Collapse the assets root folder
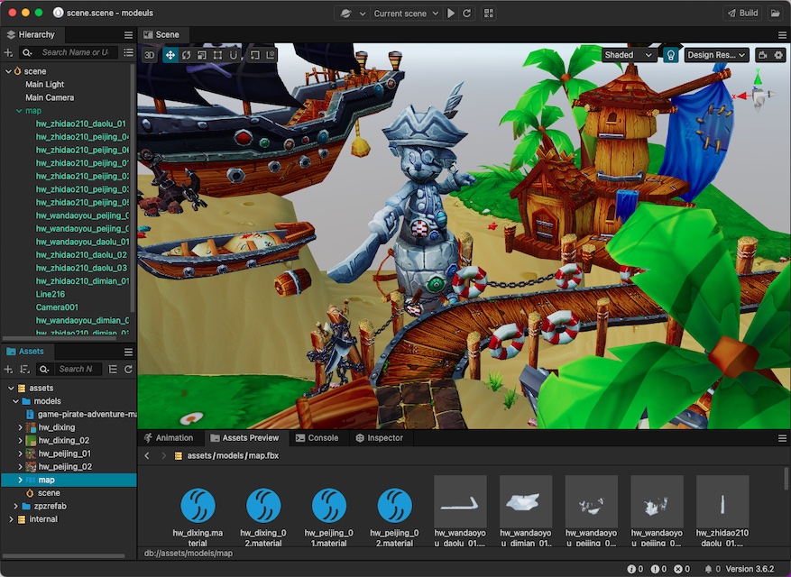This screenshot has height=577, width=791. pyautogui.click(x=11, y=388)
